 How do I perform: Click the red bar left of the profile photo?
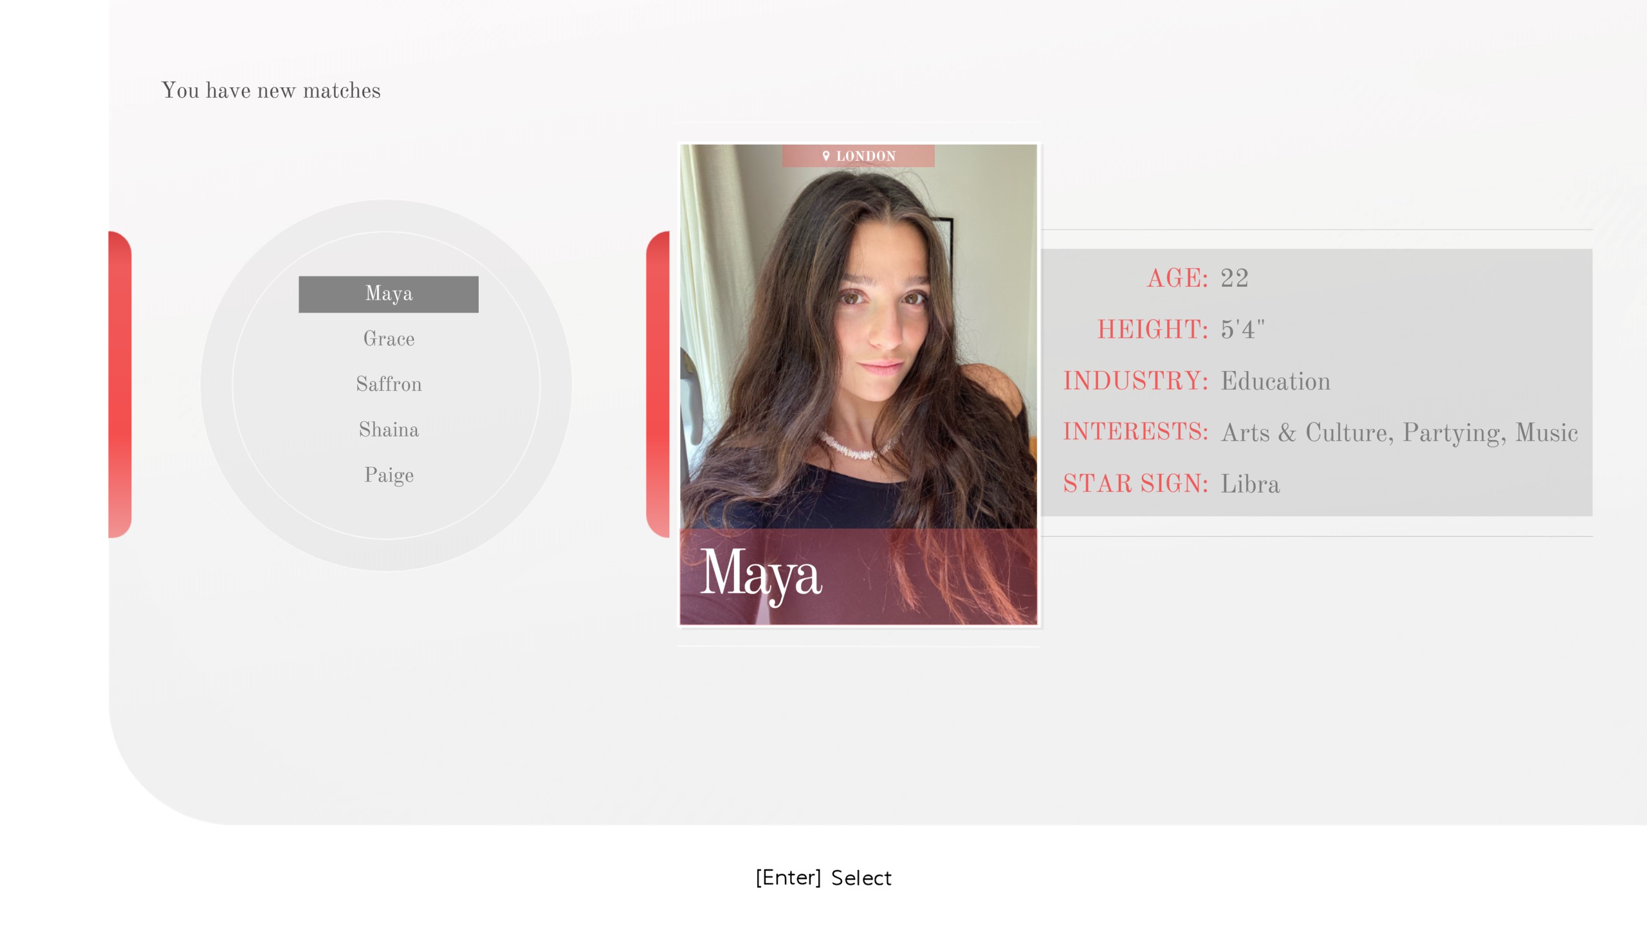coord(658,384)
